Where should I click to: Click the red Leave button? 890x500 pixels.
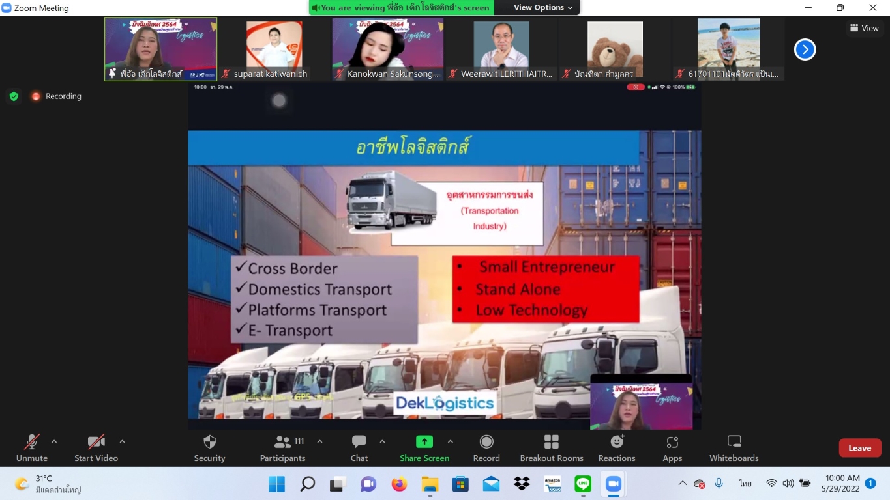pos(860,448)
